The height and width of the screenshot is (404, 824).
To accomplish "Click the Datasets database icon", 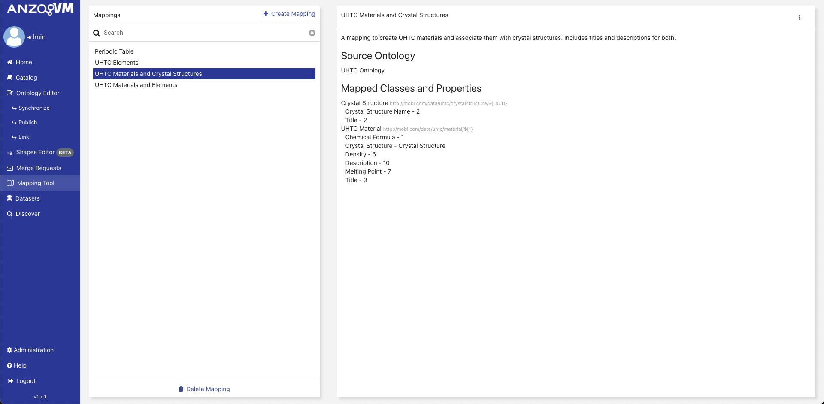I will click(9, 198).
